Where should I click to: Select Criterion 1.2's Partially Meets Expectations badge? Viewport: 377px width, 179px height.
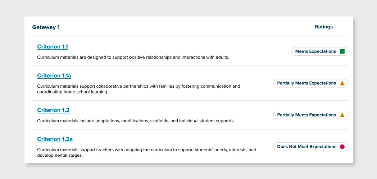[x=306, y=115]
